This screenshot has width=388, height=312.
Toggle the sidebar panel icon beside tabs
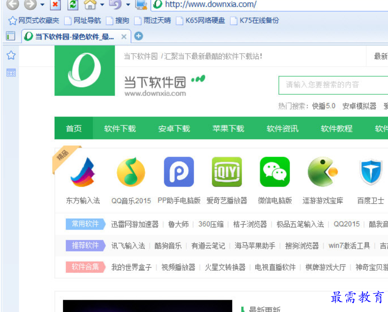point(10,36)
